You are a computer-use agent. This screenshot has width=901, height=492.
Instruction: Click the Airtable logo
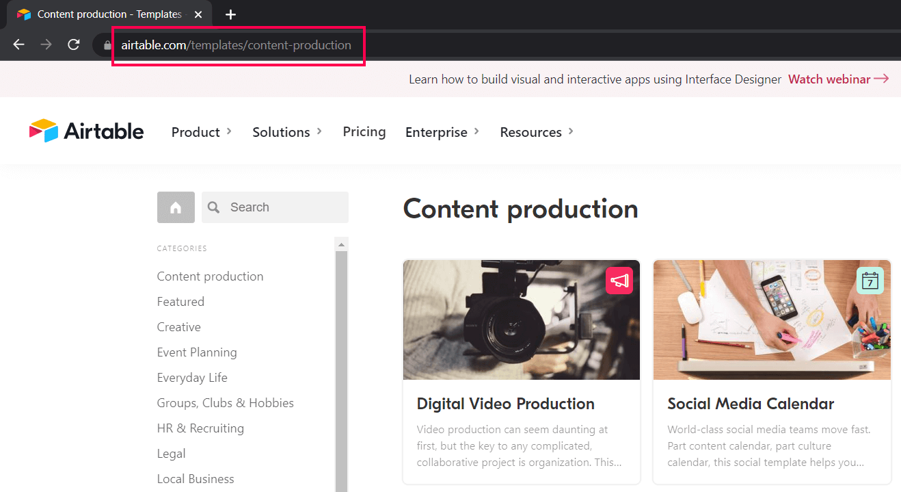86,131
